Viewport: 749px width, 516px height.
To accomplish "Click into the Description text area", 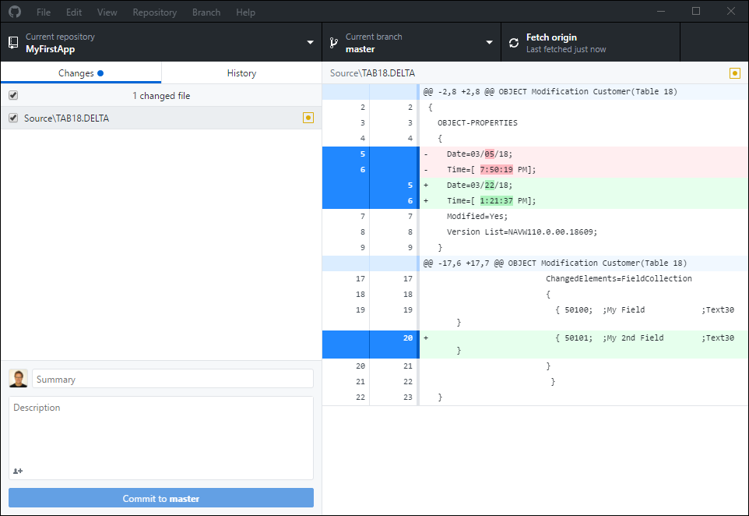I will [161, 433].
